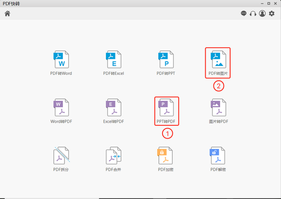Viewport: 281px width, 199px height.
Task: Launch the PDF合并 merge tool icon
Action: (114, 155)
